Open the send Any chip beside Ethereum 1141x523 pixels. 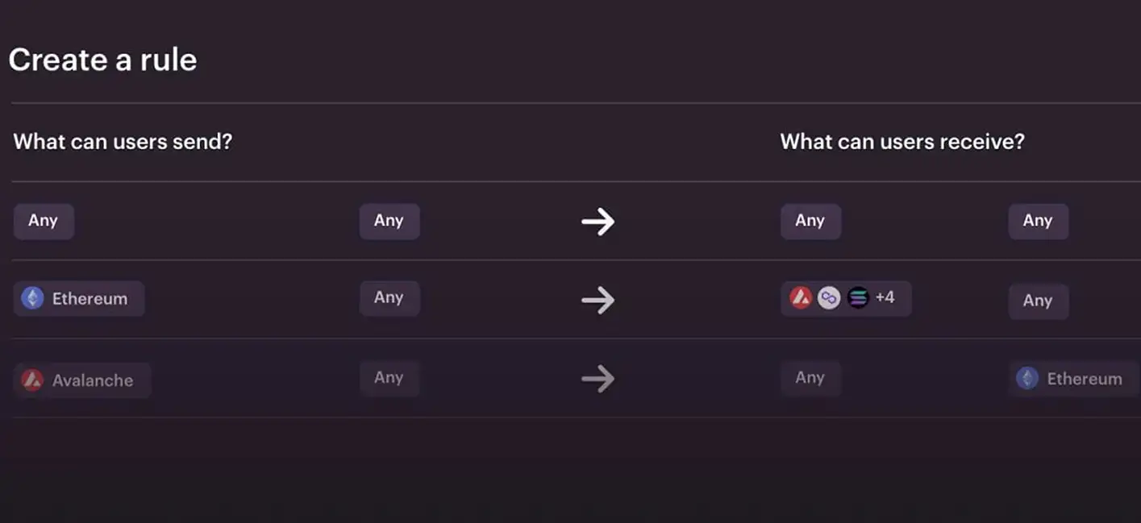point(389,297)
